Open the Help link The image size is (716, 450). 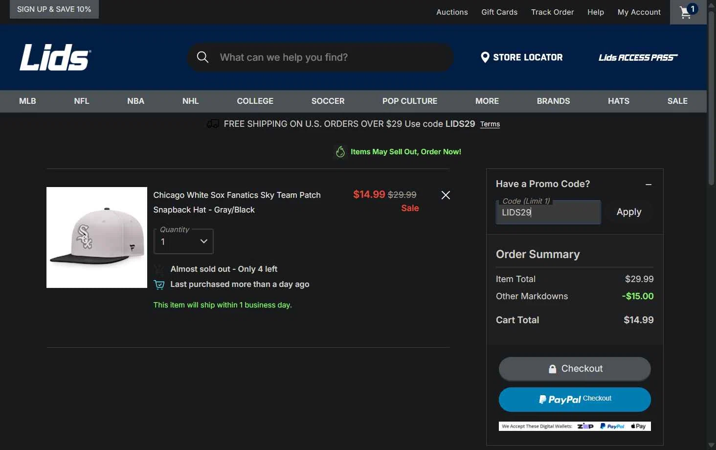(x=596, y=12)
